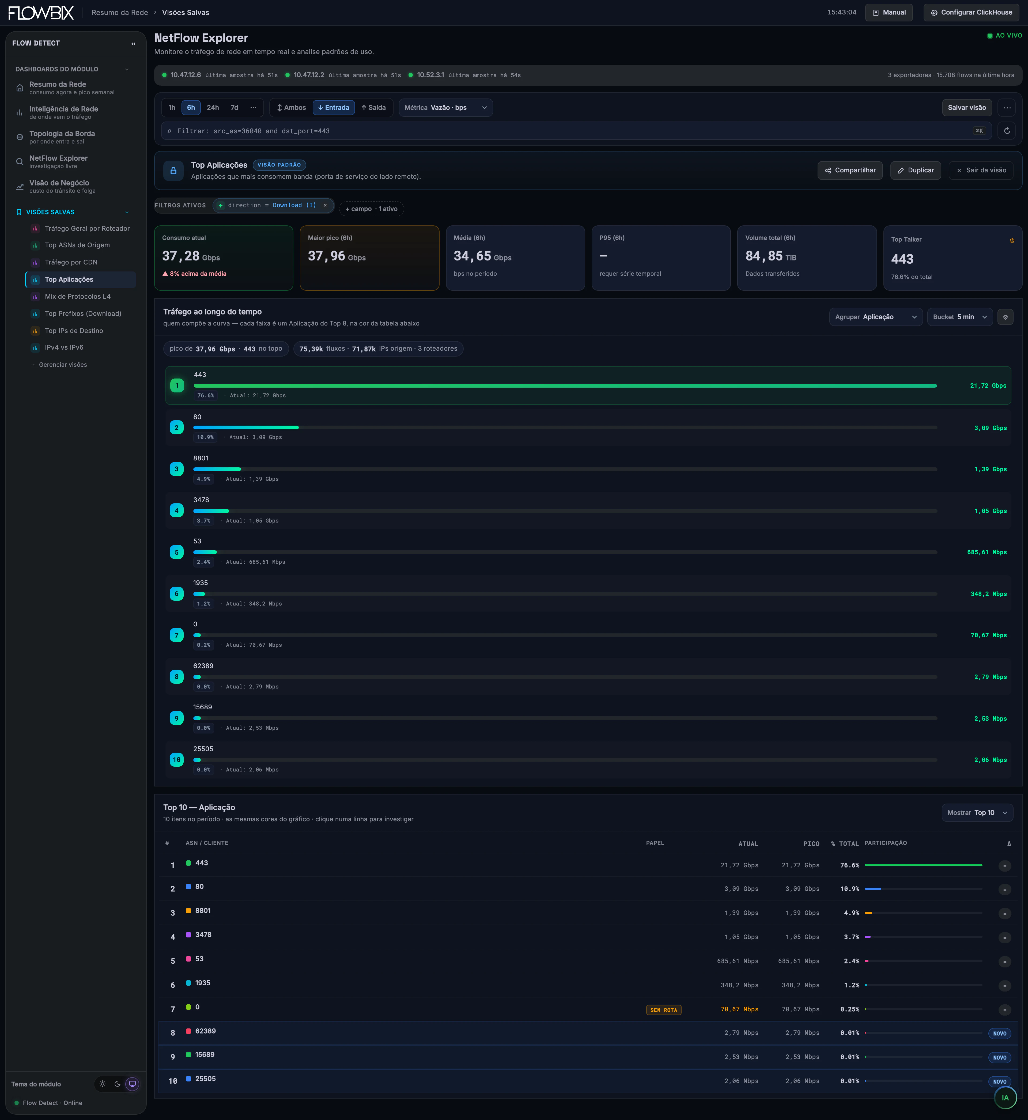Open Tráfego Geral por Roteador view

pyautogui.click(x=81, y=229)
